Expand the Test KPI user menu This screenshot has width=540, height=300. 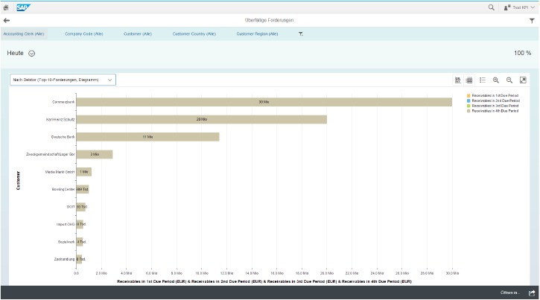click(518, 7)
